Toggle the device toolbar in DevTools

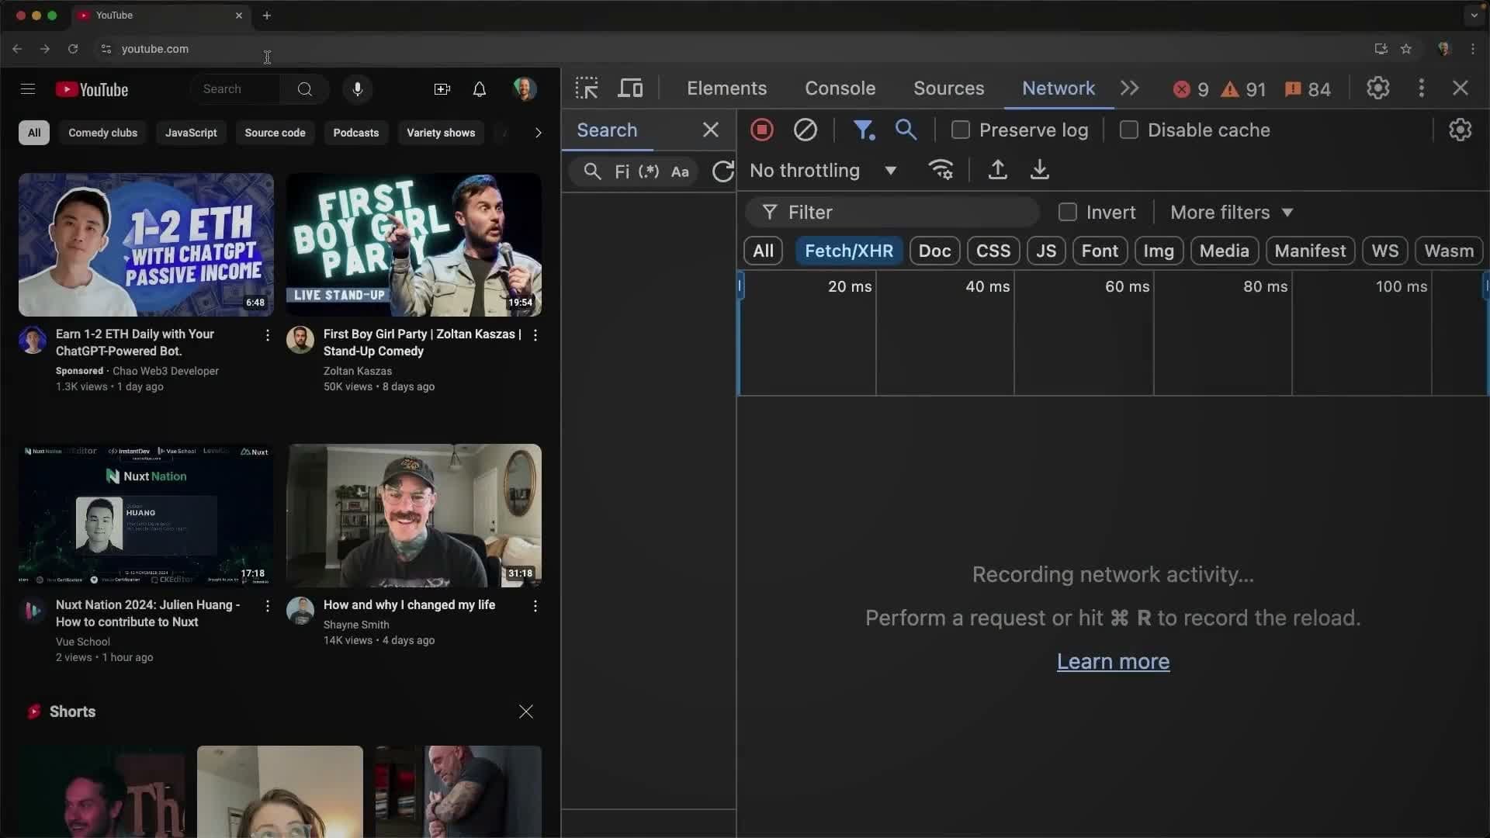pyautogui.click(x=630, y=88)
